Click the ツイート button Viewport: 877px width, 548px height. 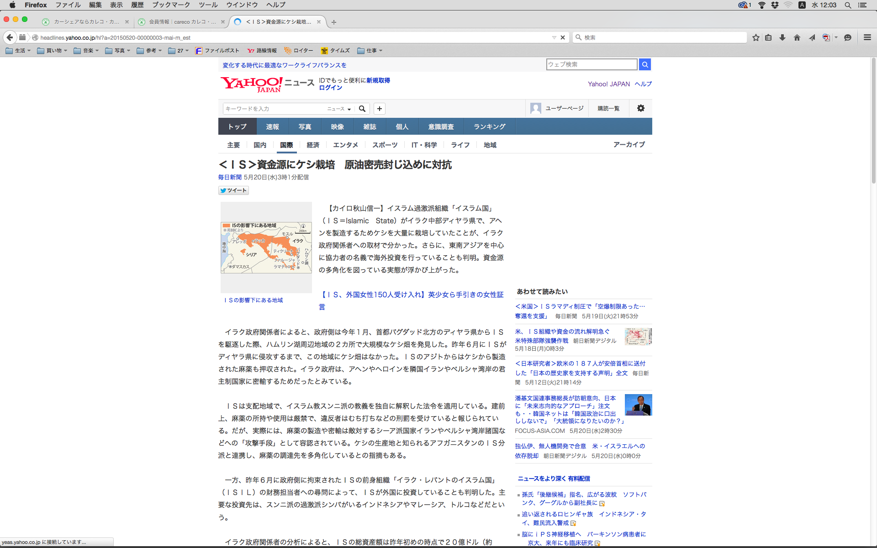click(233, 190)
